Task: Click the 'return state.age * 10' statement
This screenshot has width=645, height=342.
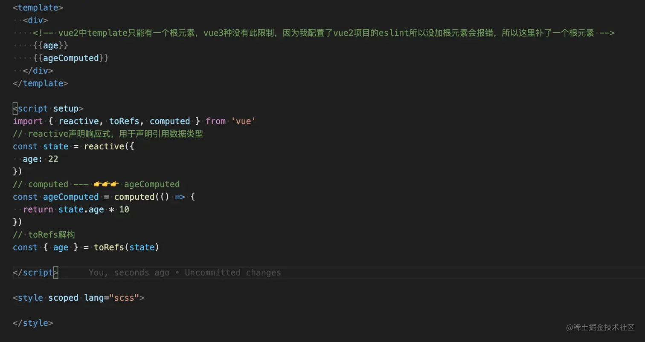Action: click(76, 210)
